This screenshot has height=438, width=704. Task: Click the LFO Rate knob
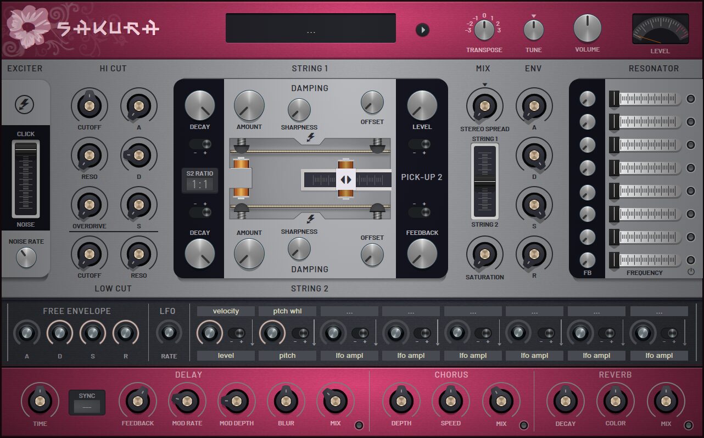(x=169, y=333)
